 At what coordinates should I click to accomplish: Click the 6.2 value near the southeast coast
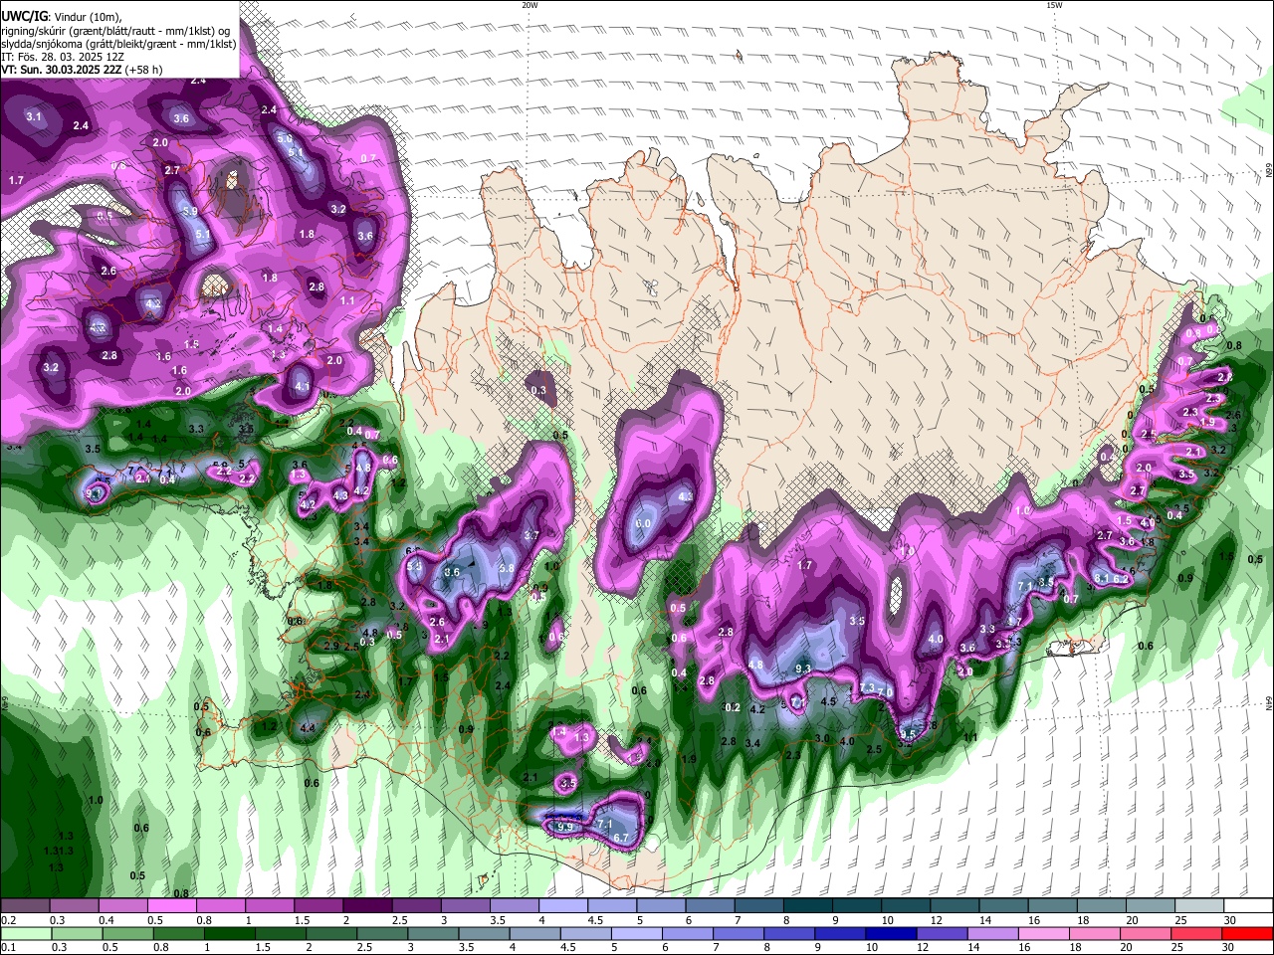coord(1121,579)
